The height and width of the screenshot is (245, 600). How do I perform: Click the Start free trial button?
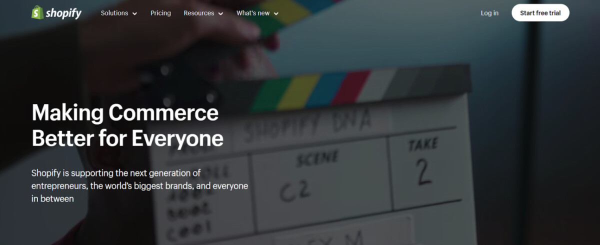pos(540,13)
